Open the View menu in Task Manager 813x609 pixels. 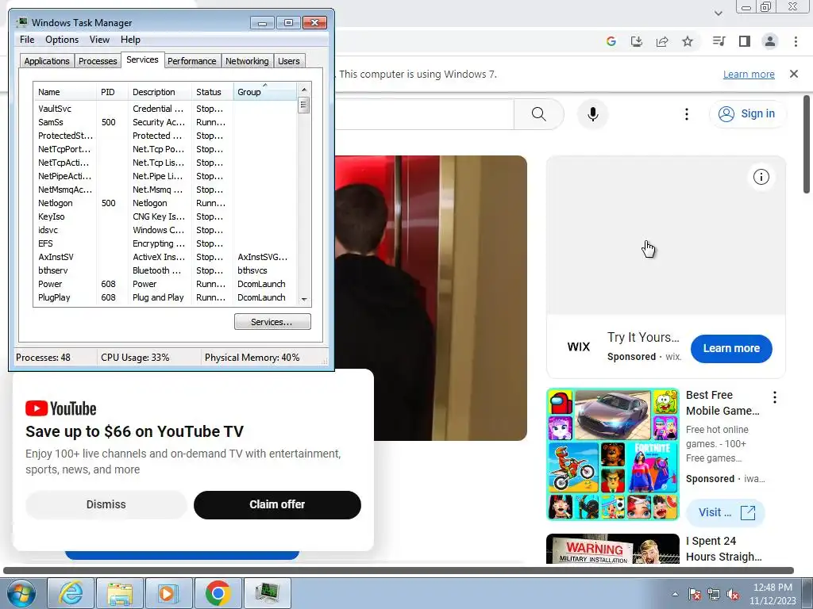[99, 40]
